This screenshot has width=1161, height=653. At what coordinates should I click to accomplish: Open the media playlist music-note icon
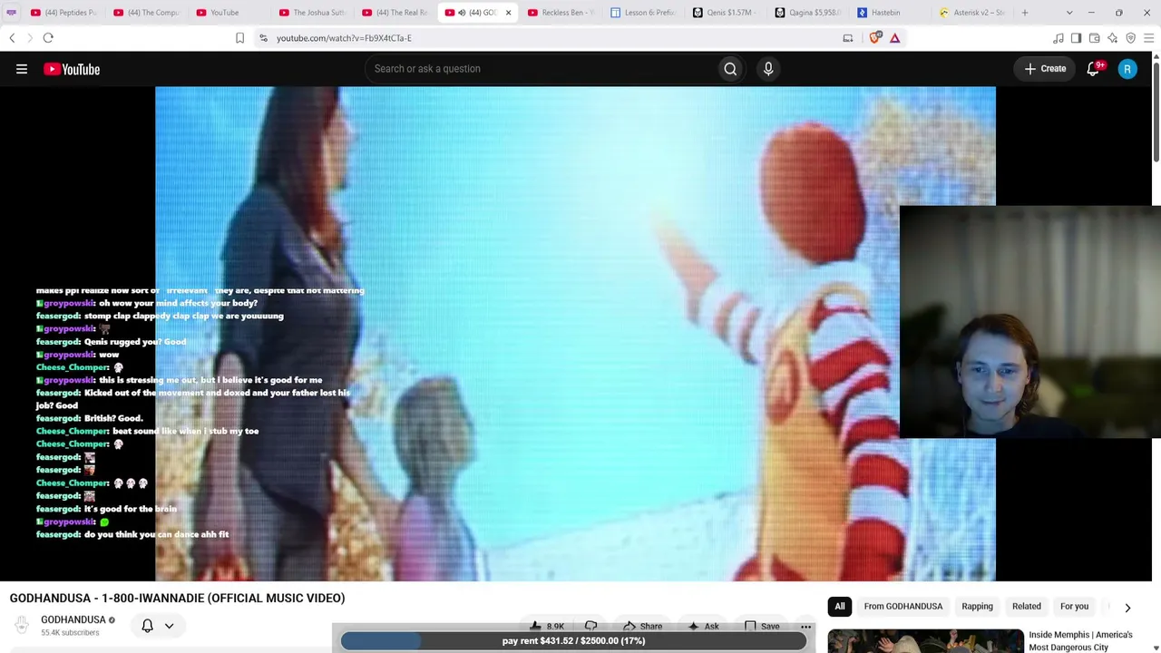pos(1058,38)
